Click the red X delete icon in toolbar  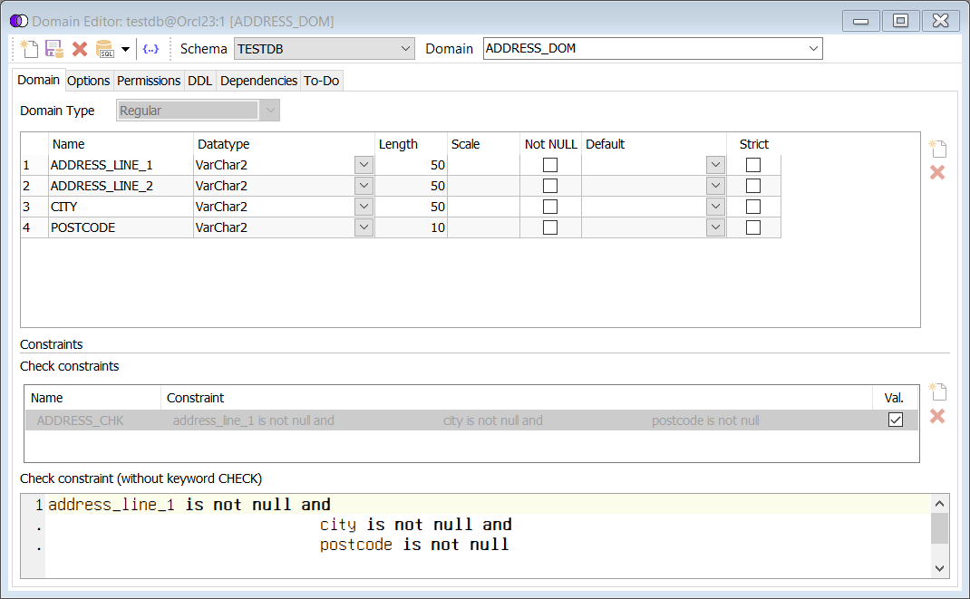[x=80, y=49]
